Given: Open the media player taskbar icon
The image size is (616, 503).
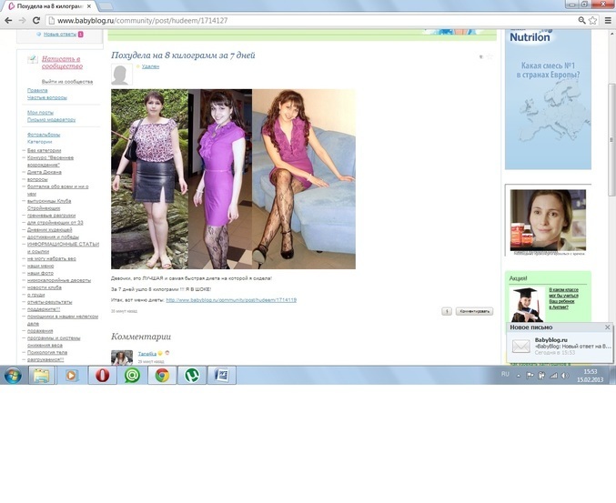Looking at the screenshot, I should pos(71,374).
